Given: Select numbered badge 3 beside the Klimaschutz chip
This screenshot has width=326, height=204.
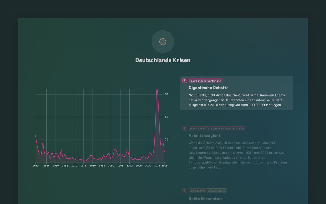Looking at the screenshot, I should point(184,191).
